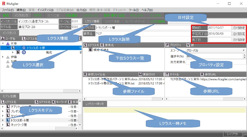Image resolution: width=247 pixels, height=137 pixels.
Task: Open the Sクラス情報 sub-tab
Action: point(112,22)
